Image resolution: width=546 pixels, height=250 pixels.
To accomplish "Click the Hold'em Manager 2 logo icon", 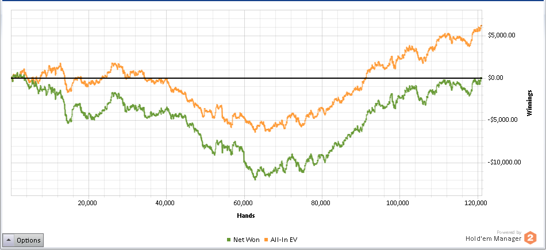I will click(530, 237).
